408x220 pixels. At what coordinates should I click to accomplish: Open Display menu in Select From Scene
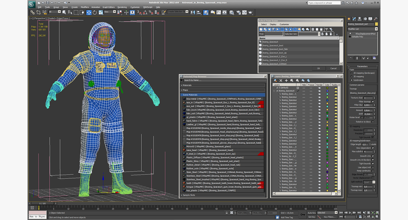(x=273, y=24)
